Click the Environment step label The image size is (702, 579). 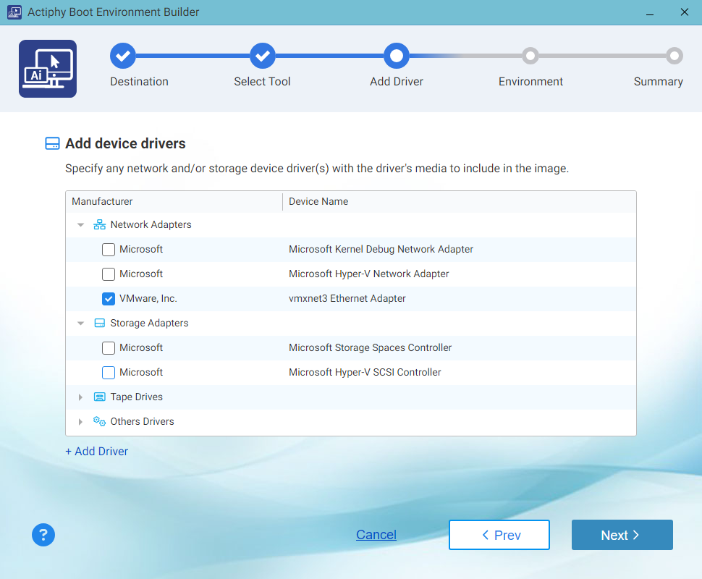[x=530, y=82]
